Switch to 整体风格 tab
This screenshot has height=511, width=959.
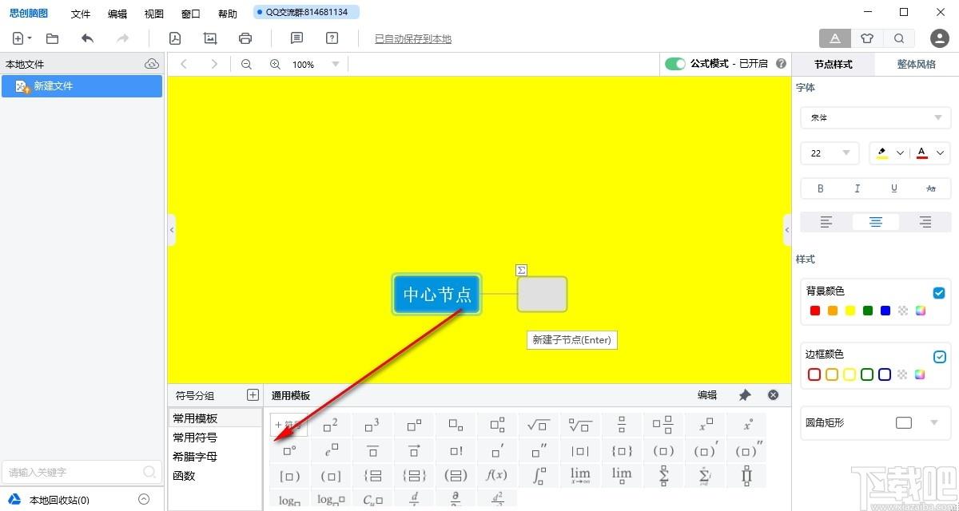tap(916, 64)
